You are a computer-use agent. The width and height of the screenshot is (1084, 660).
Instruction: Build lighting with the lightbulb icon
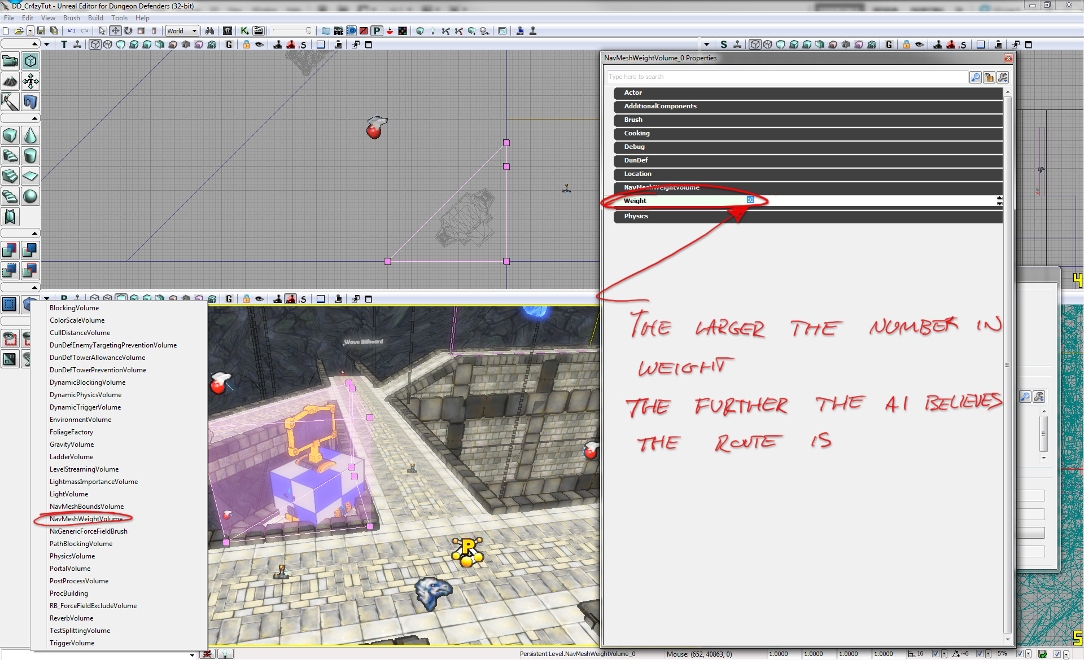pos(433,31)
